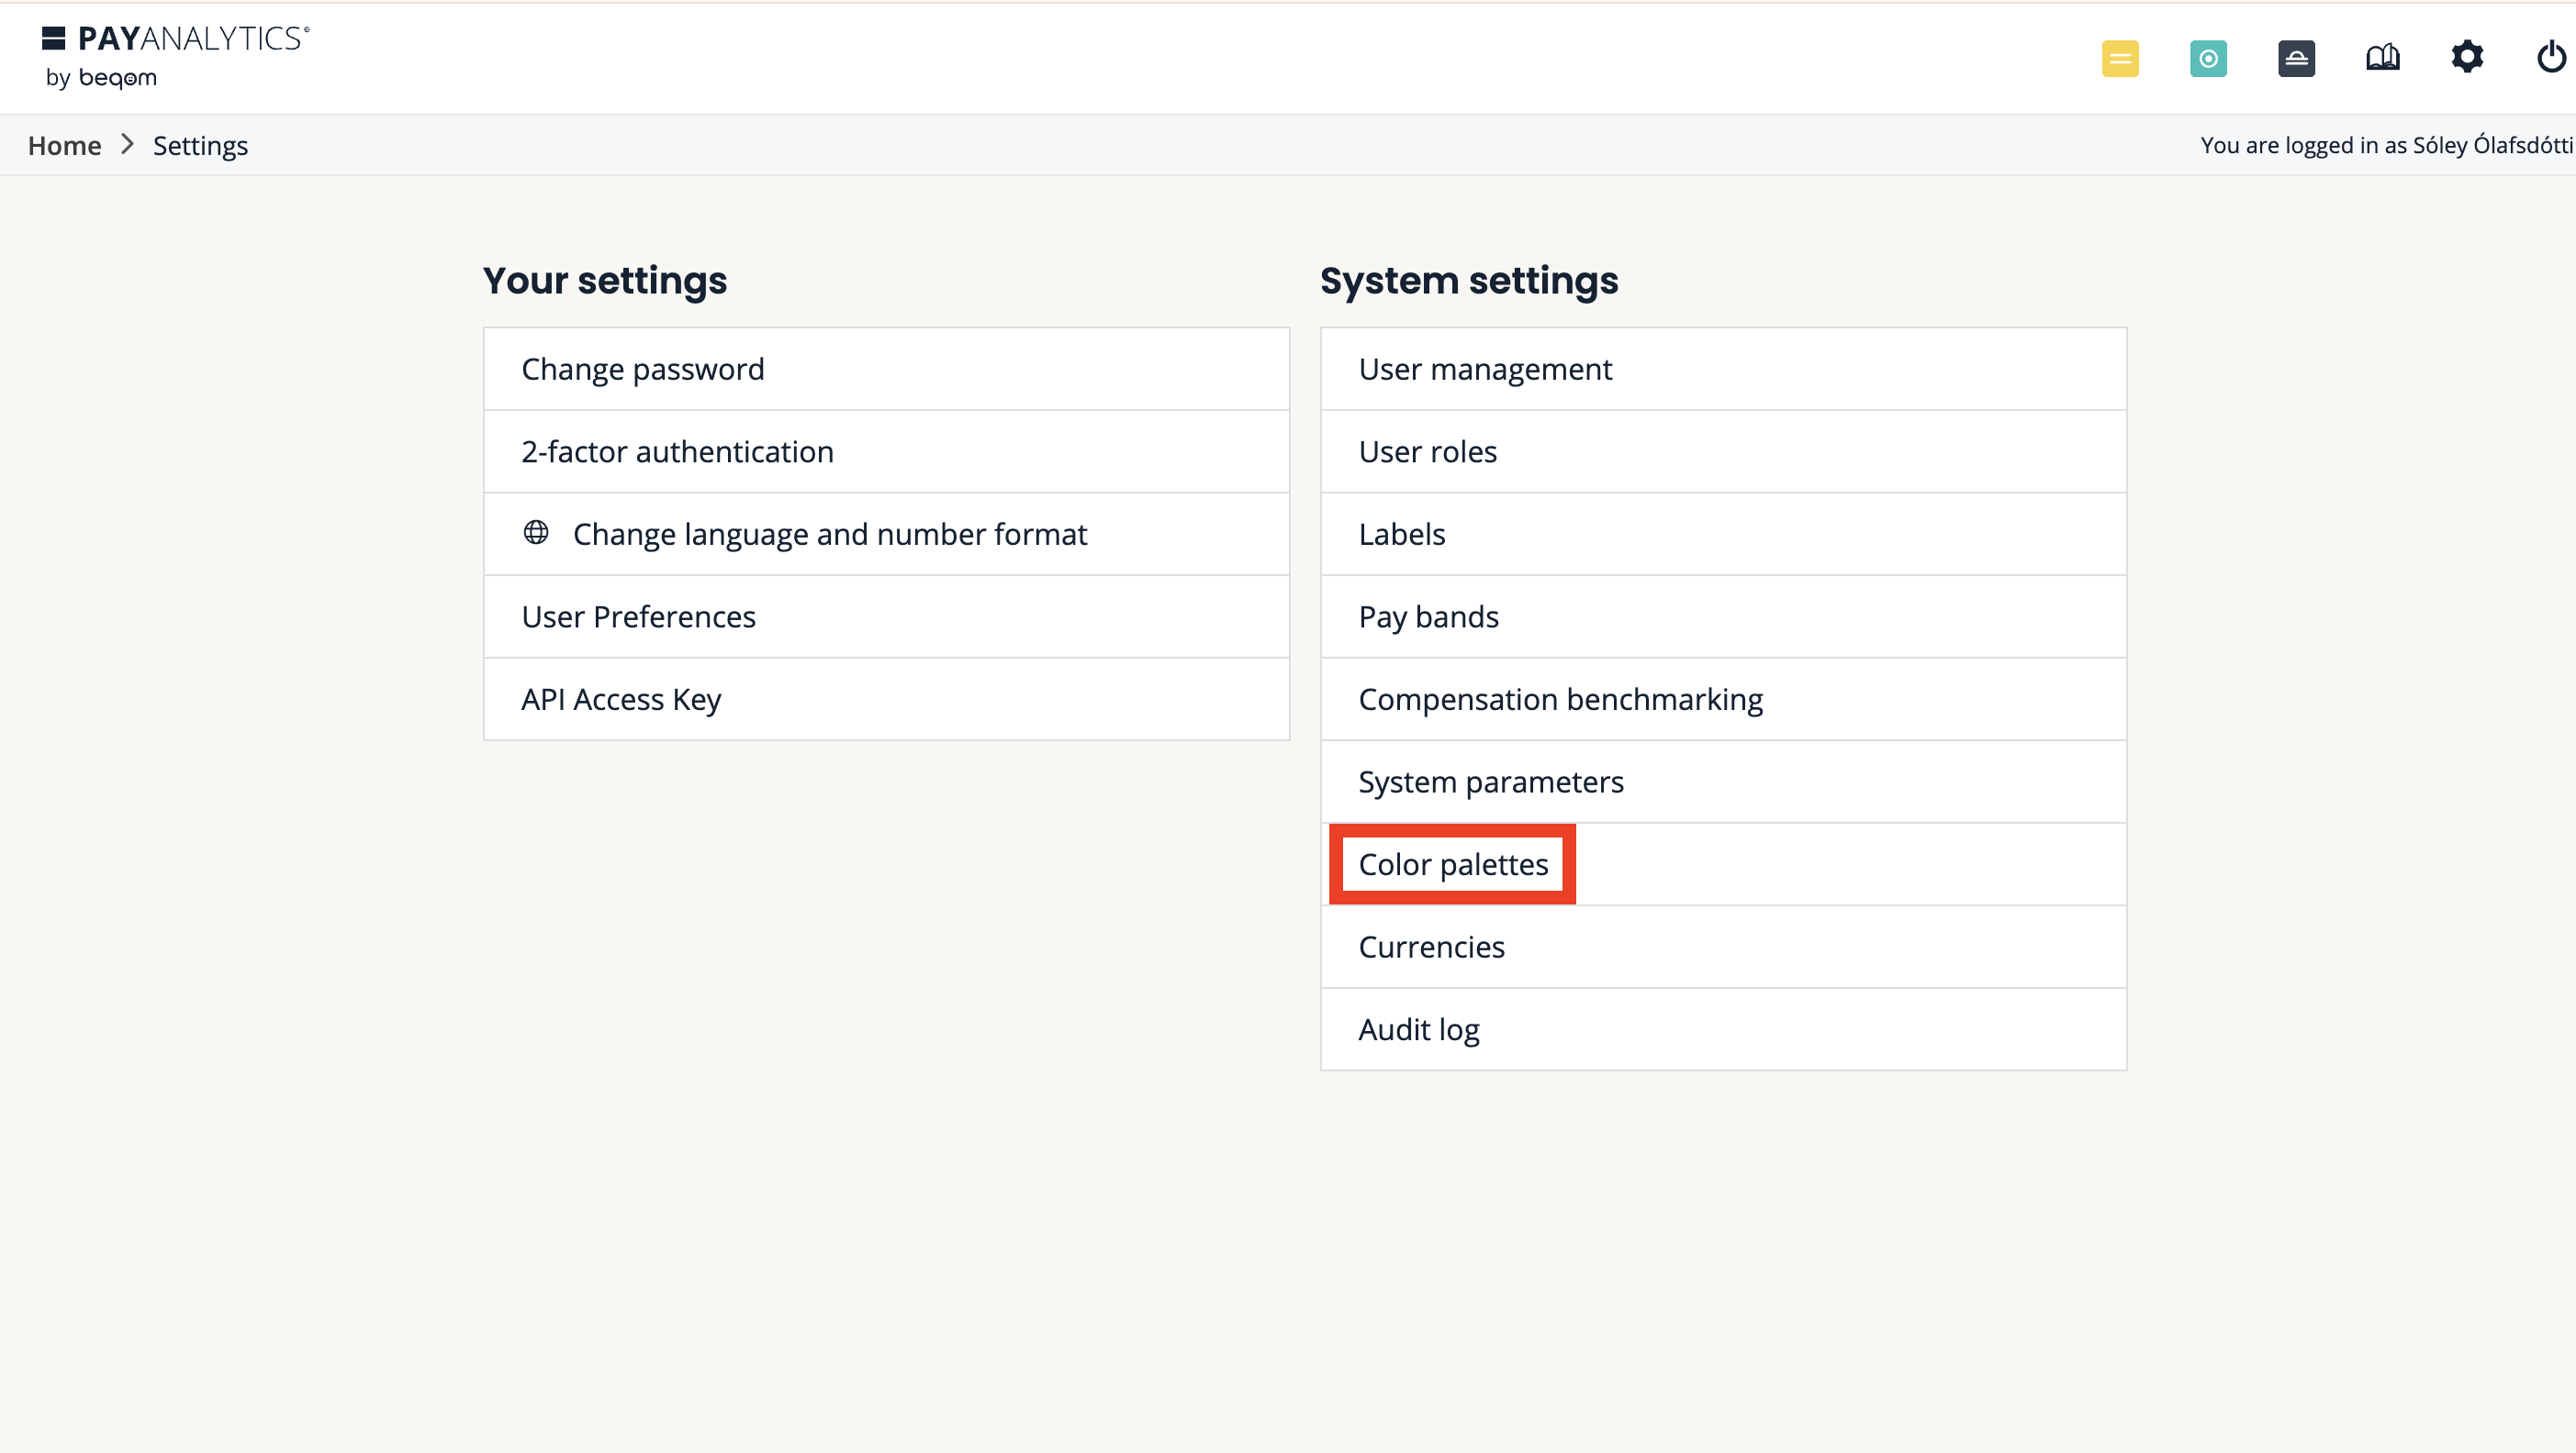Open User Preferences
Viewport: 2576px width, 1453px height.
click(x=638, y=616)
